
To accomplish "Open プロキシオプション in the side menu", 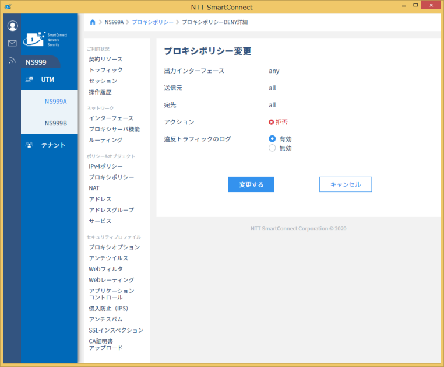I will pos(114,247).
